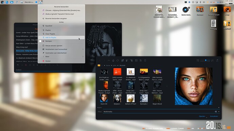The height and width of the screenshot is (131, 234).
Task: Toggle preview pane icon in file dialog
Action: [136, 60]
